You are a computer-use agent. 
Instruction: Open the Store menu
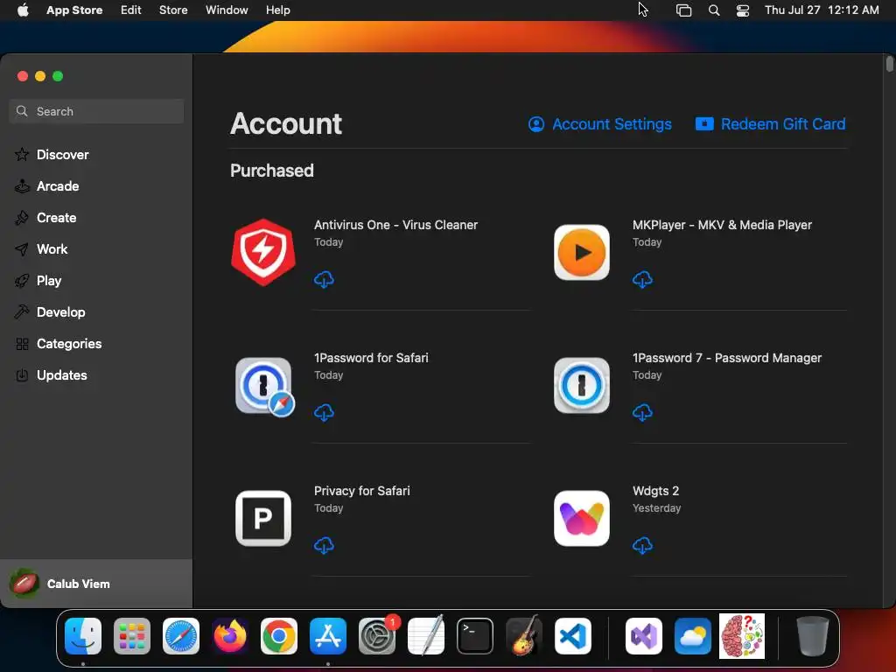[x=173, y=10]
